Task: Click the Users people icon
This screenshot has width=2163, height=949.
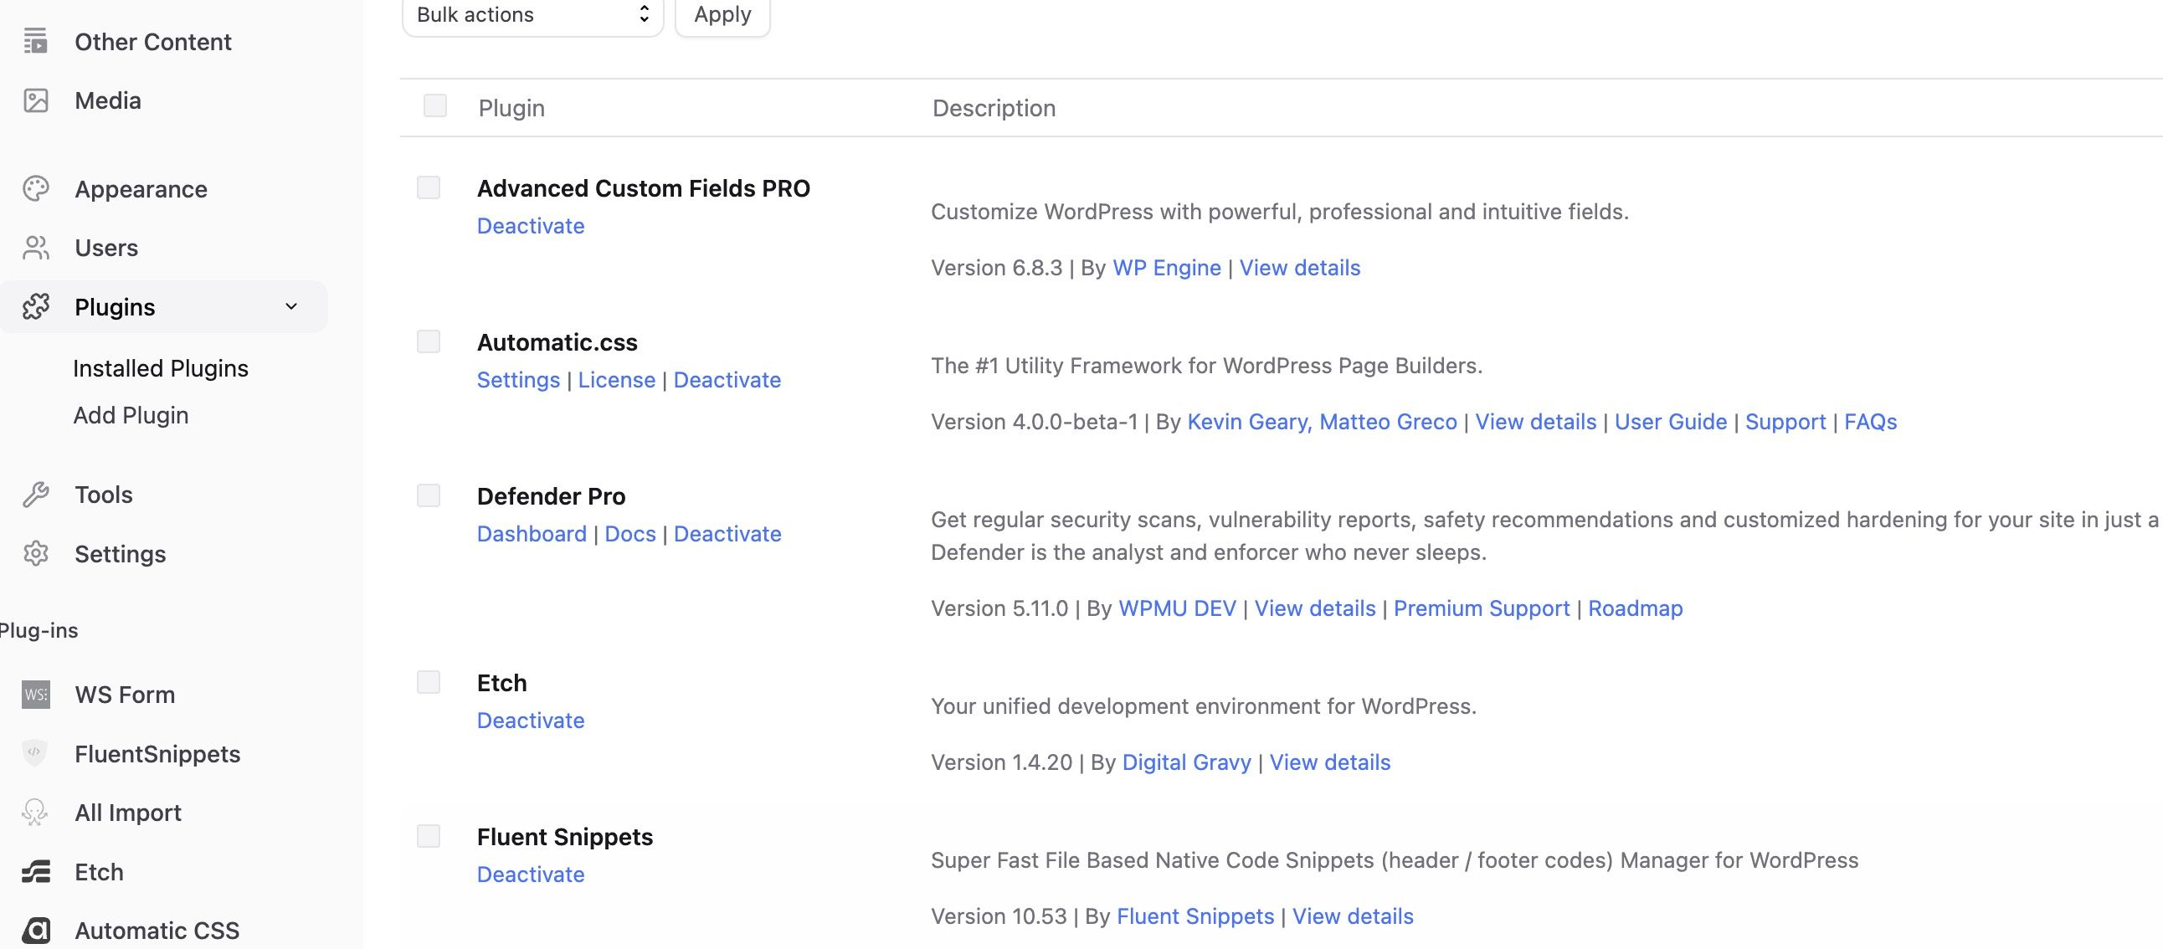Action: click(x=35, y=248)
